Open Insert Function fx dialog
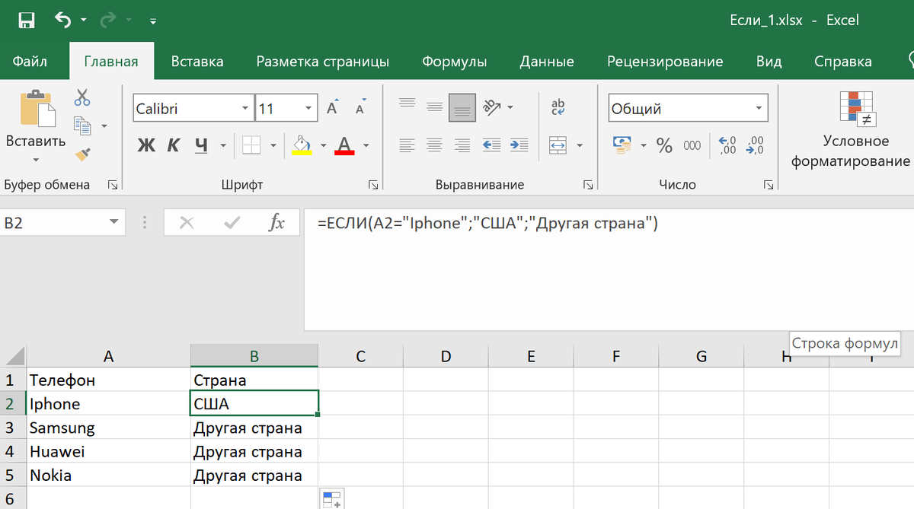Viewport: 914px width, 509px height. pyautogui.click(x=276, y=223)
